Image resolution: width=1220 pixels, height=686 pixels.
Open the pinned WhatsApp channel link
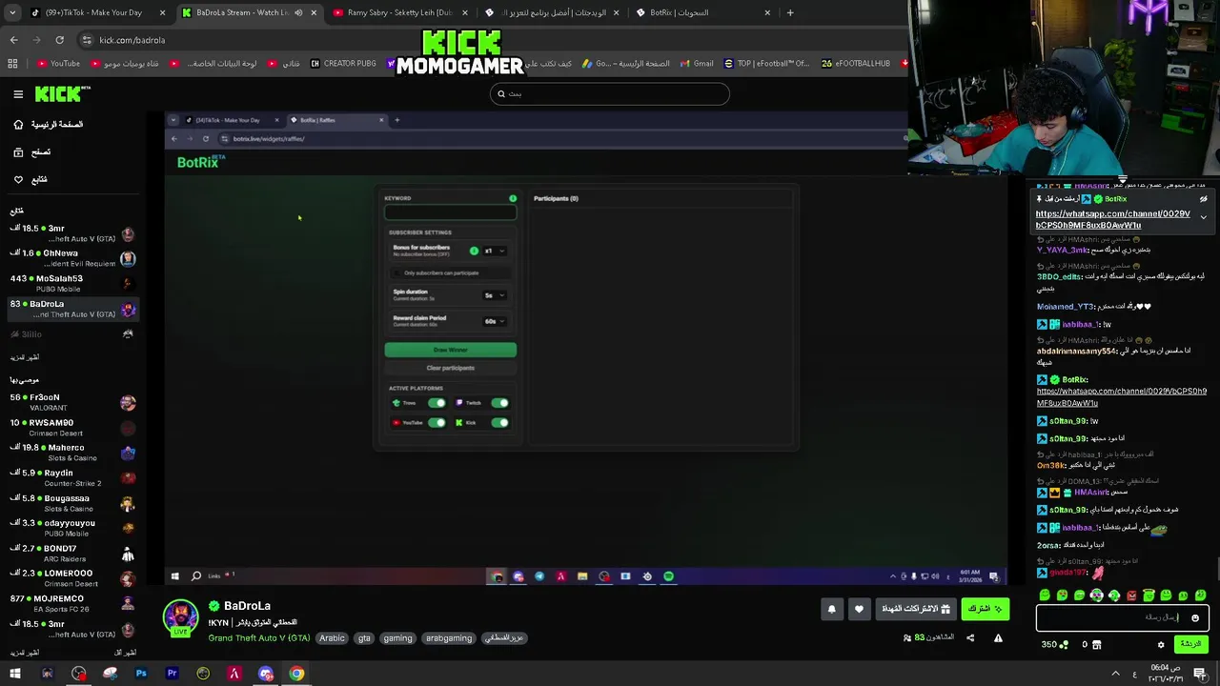pyautogui.click(x=1112, y=220)
